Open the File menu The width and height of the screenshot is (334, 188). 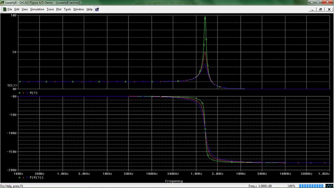tap(10, 9)
